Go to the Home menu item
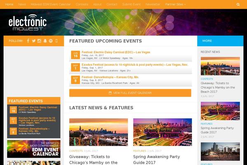The image size is (247, 165). click(9, 5)
